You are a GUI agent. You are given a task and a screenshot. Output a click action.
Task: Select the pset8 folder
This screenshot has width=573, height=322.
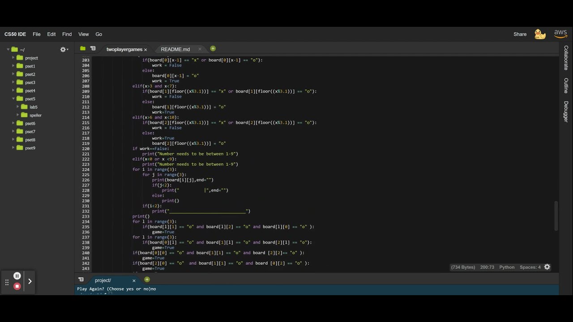pyautogui.click(x=30, y=140)
